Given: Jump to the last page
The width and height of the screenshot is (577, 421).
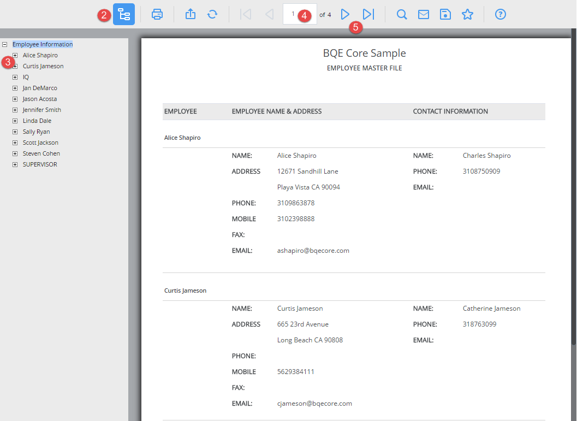Looking at the screenshot, I should (x=368, y=14).
